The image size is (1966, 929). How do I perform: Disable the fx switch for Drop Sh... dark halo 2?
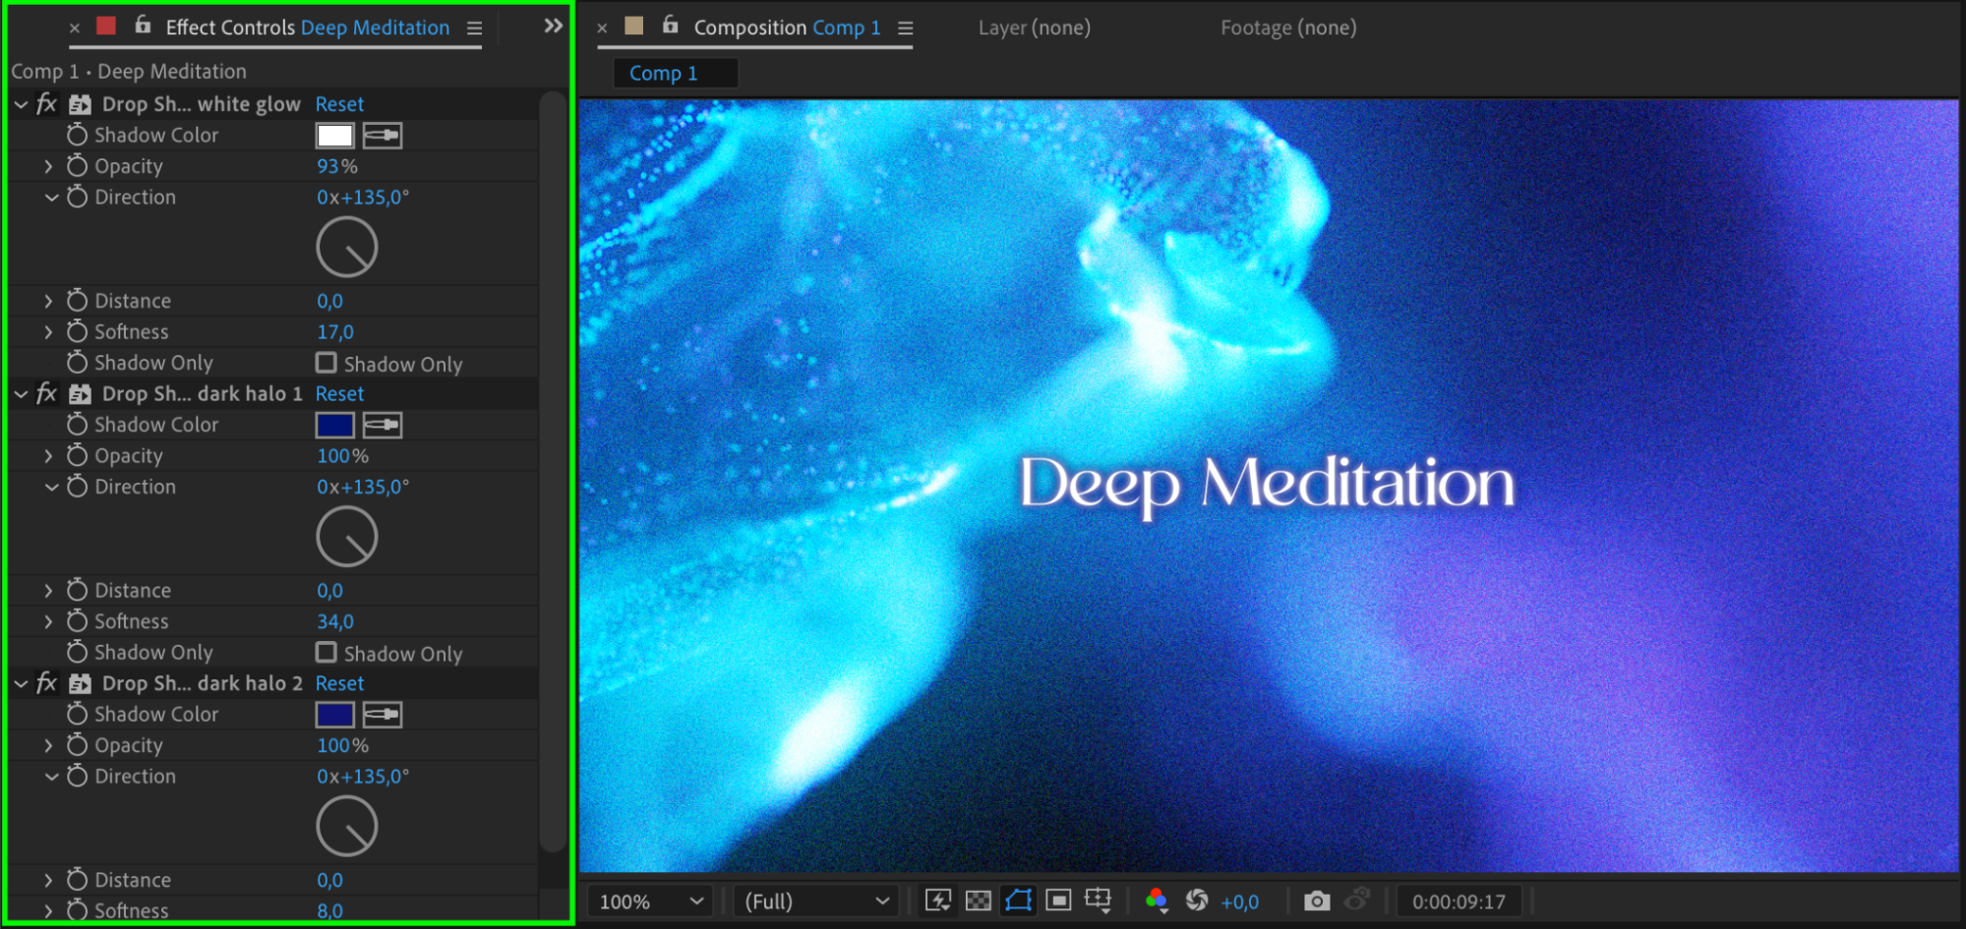46,683
